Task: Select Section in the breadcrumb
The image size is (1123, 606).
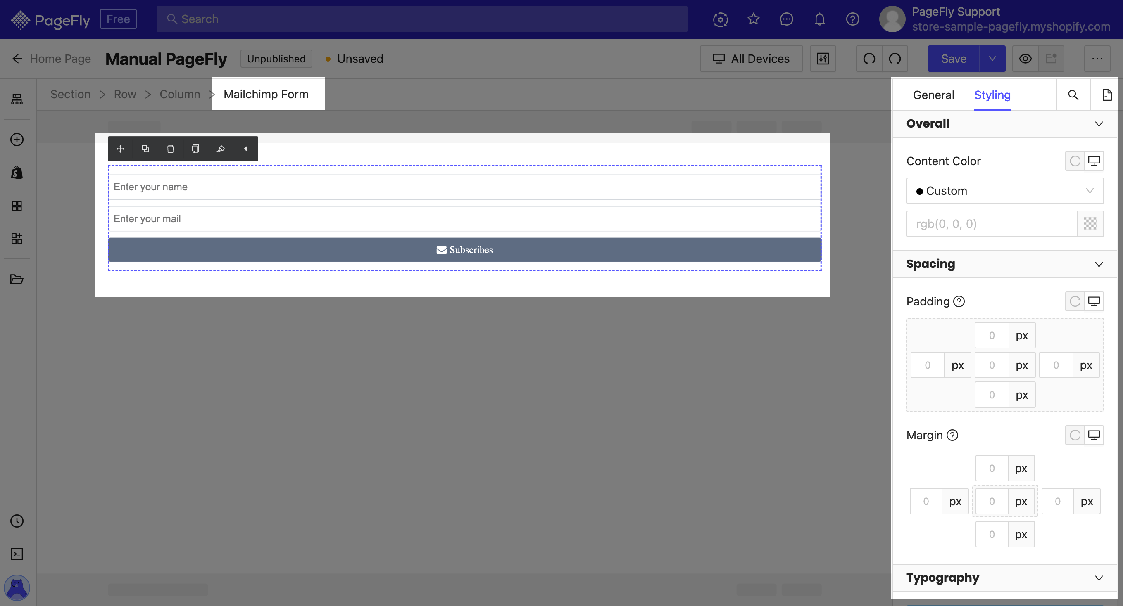Action: [70, 95]
